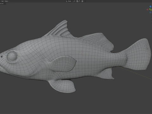
Task: Open the Object menu in viewport header
Action: tap(6, 1)
